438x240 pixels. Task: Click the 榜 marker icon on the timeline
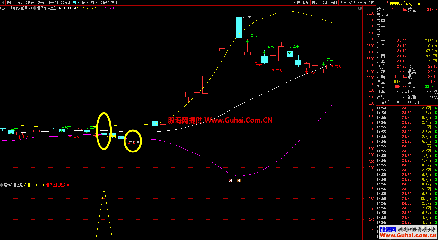[x=239, y=180]
